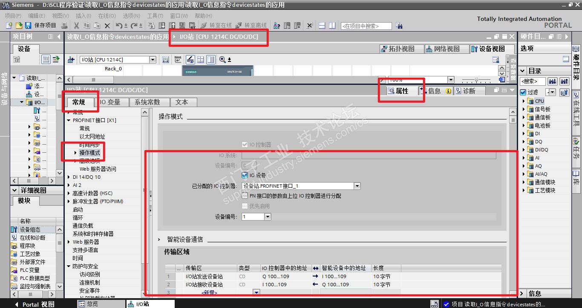Click the 新增 row in transfer area table
This screenshot has width=582, height=308.
tap(209, 293)
